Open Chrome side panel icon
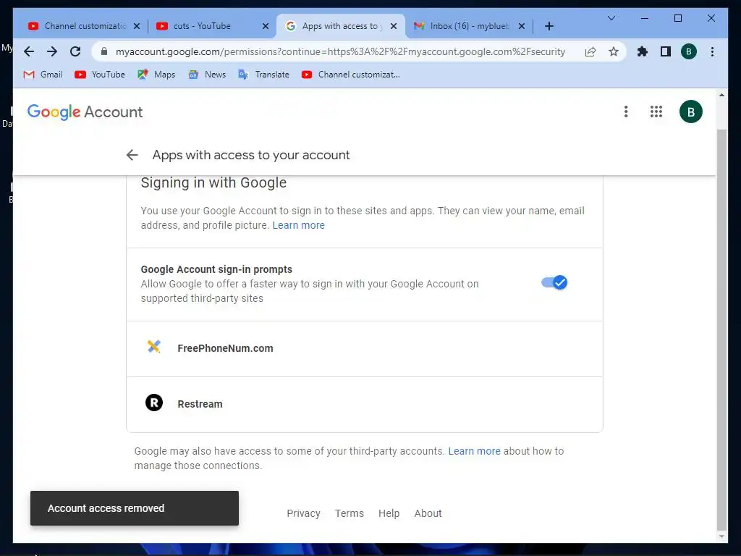Screen dimensions: 741x556 [x=666, y=51]
